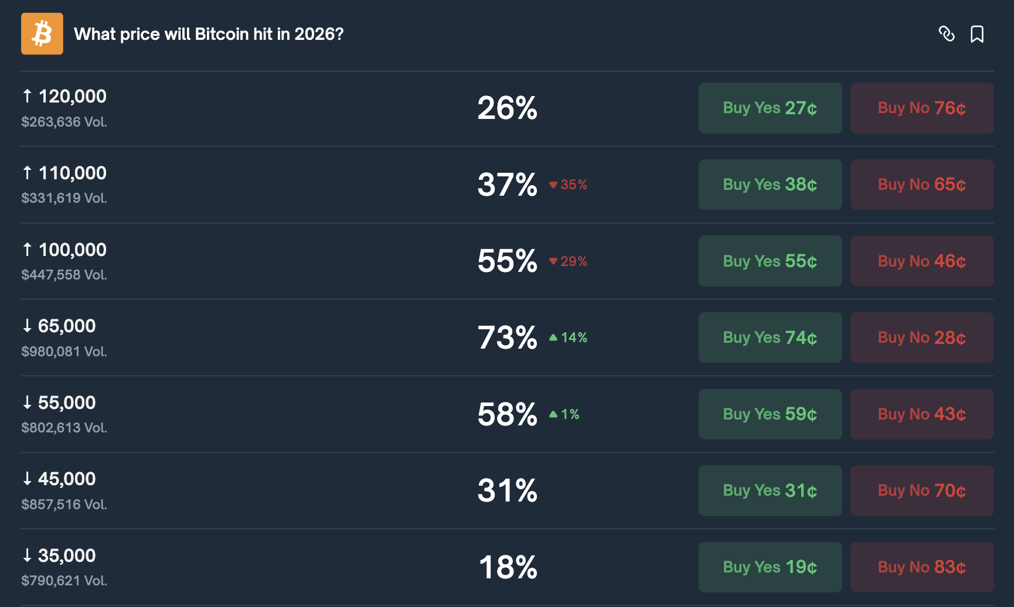Buy No at 70¢ for 45,000
Viewport: 1014px width, 607px height.
tap(921, 490)
